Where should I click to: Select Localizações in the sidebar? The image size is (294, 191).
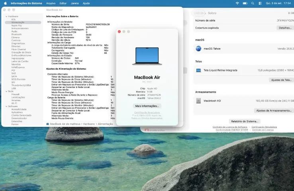[18, 97]
